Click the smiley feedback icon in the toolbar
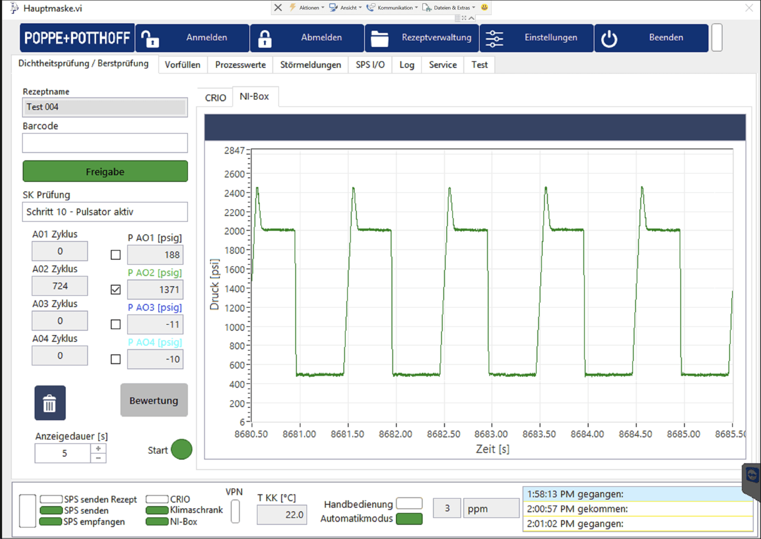Viewport: 761px width, 539px height. tap(483, 7)
